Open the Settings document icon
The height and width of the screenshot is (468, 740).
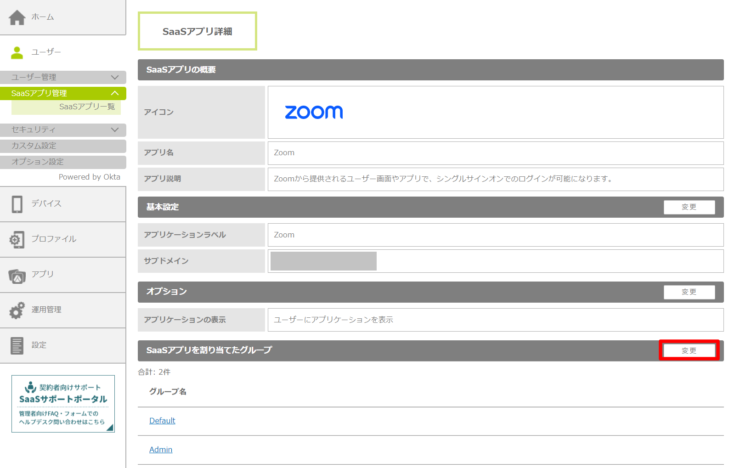(17, 345)
